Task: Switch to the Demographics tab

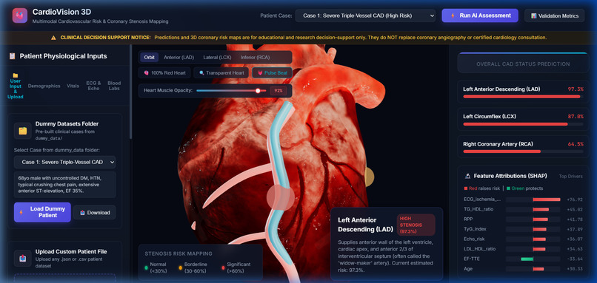Action: pyautogui.click(x=44, y=86)
